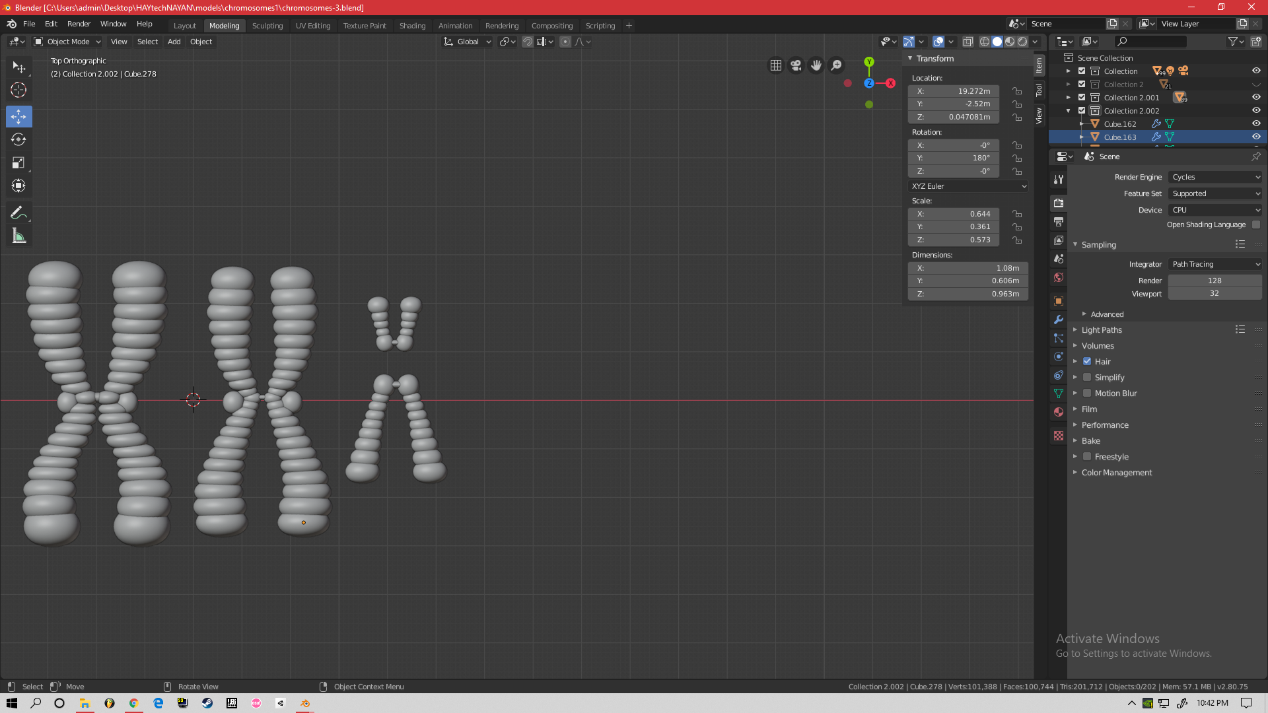
Task: Select the Annotate tool
Action: (x=18, y=213)
